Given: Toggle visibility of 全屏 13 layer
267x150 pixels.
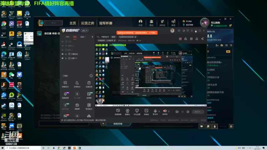Looking at the screenshot, I should click(62, 58).
